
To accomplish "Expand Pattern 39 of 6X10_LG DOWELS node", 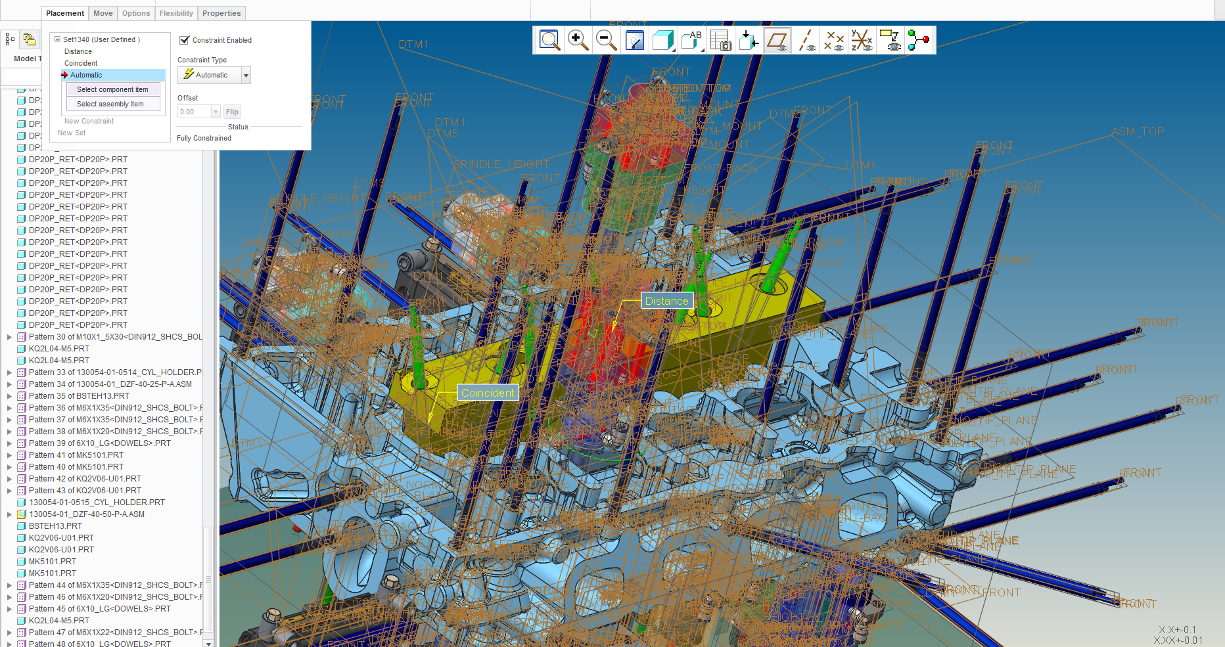I will click(x=9, y=443).
